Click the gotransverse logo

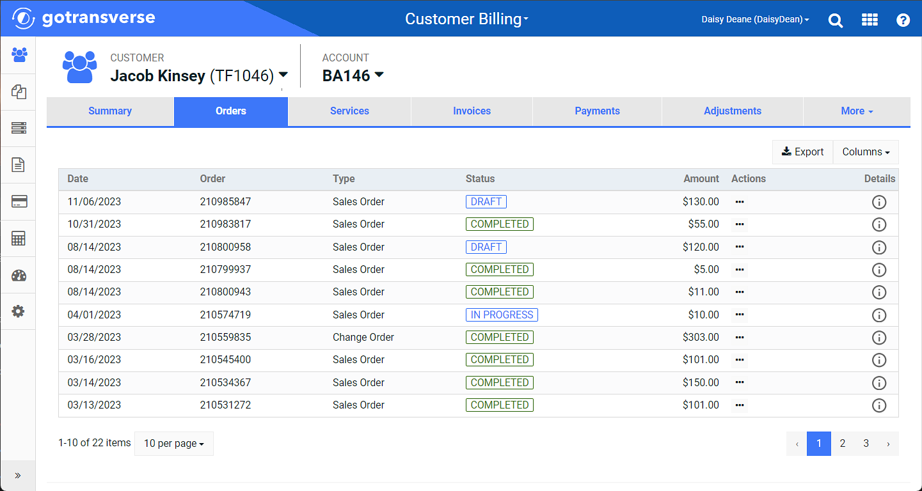tap(84, 18)
